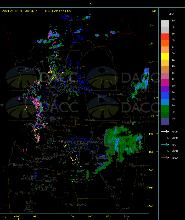Click the VBCP legend label
This screenshot has height=220, width=185.
pyautogui.click(x=175, y=132)
